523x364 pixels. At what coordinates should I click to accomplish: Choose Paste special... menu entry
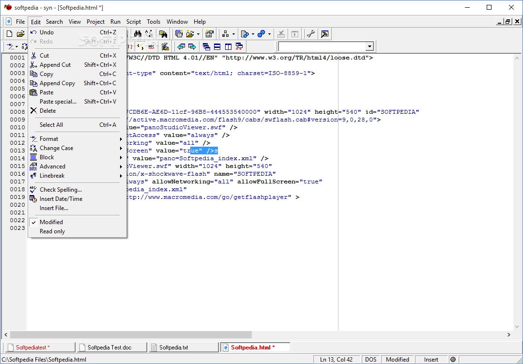pyautogui.click(x=77, y=102)
